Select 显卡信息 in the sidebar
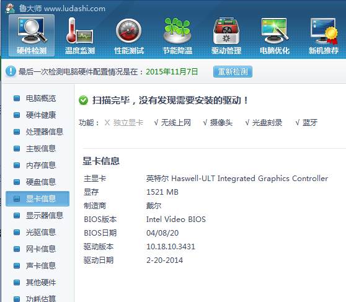Image resolution: width=346 pixels, height=302 pixels. pyautogui.click(x=37, y=198)
